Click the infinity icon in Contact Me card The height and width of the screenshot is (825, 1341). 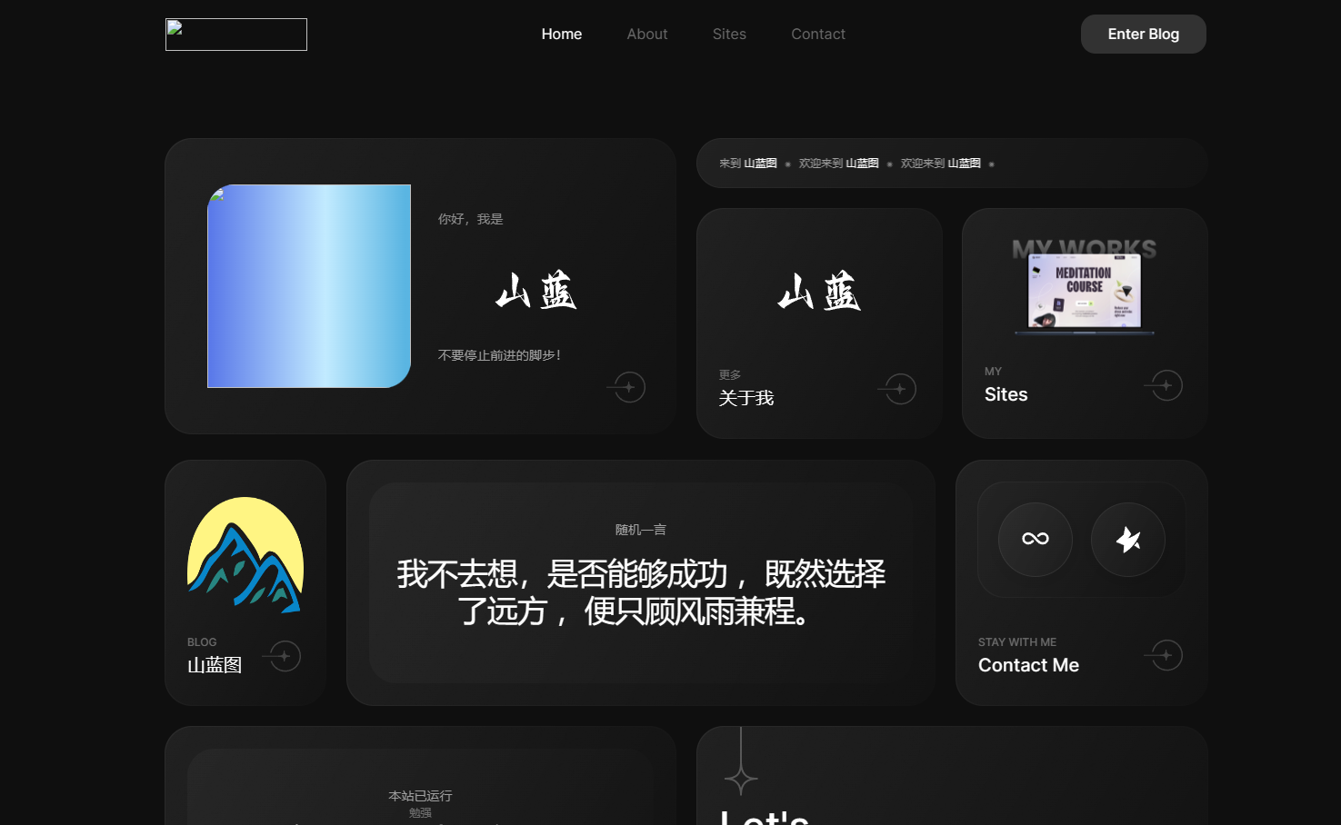tap(1035, 540)
